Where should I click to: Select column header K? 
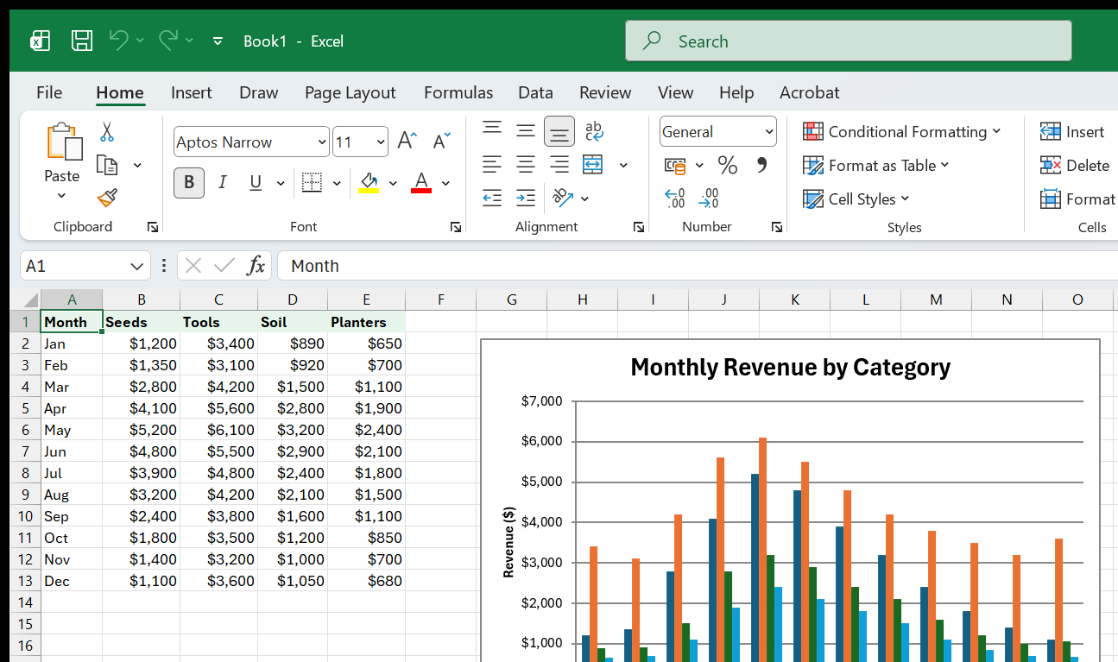pos(795,299)
